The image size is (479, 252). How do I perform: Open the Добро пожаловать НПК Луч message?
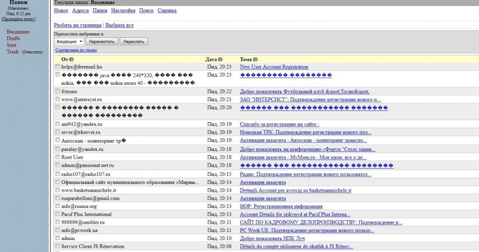click(x=272, y=238)
